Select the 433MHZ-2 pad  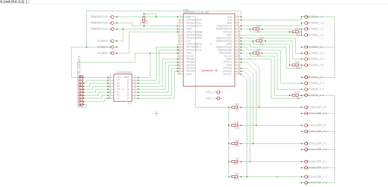[x=112, y=47]
